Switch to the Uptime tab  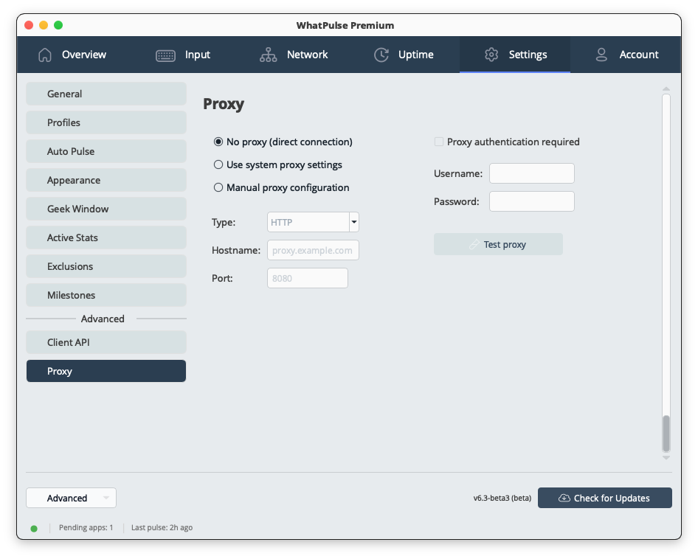point(404,55)
